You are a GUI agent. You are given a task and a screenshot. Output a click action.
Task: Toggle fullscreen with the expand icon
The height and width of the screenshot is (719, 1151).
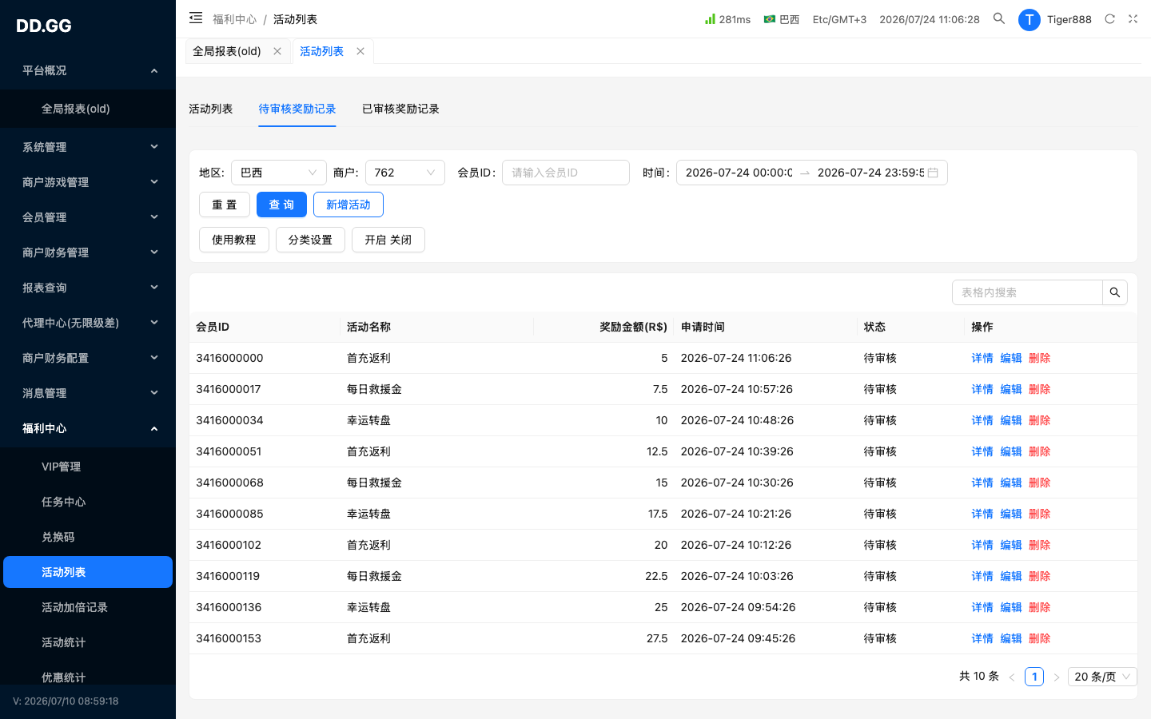coord(1133,19)
